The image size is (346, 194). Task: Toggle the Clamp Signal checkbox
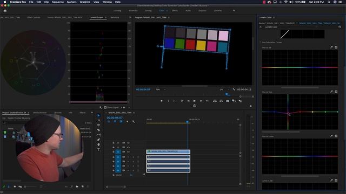(105, 107)
